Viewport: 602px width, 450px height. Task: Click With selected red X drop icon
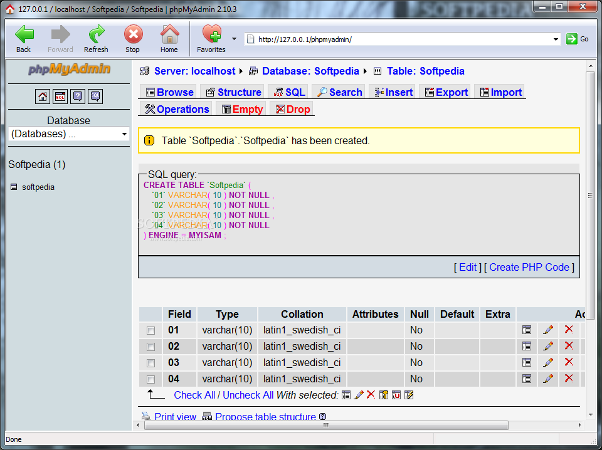pos(371,394)
